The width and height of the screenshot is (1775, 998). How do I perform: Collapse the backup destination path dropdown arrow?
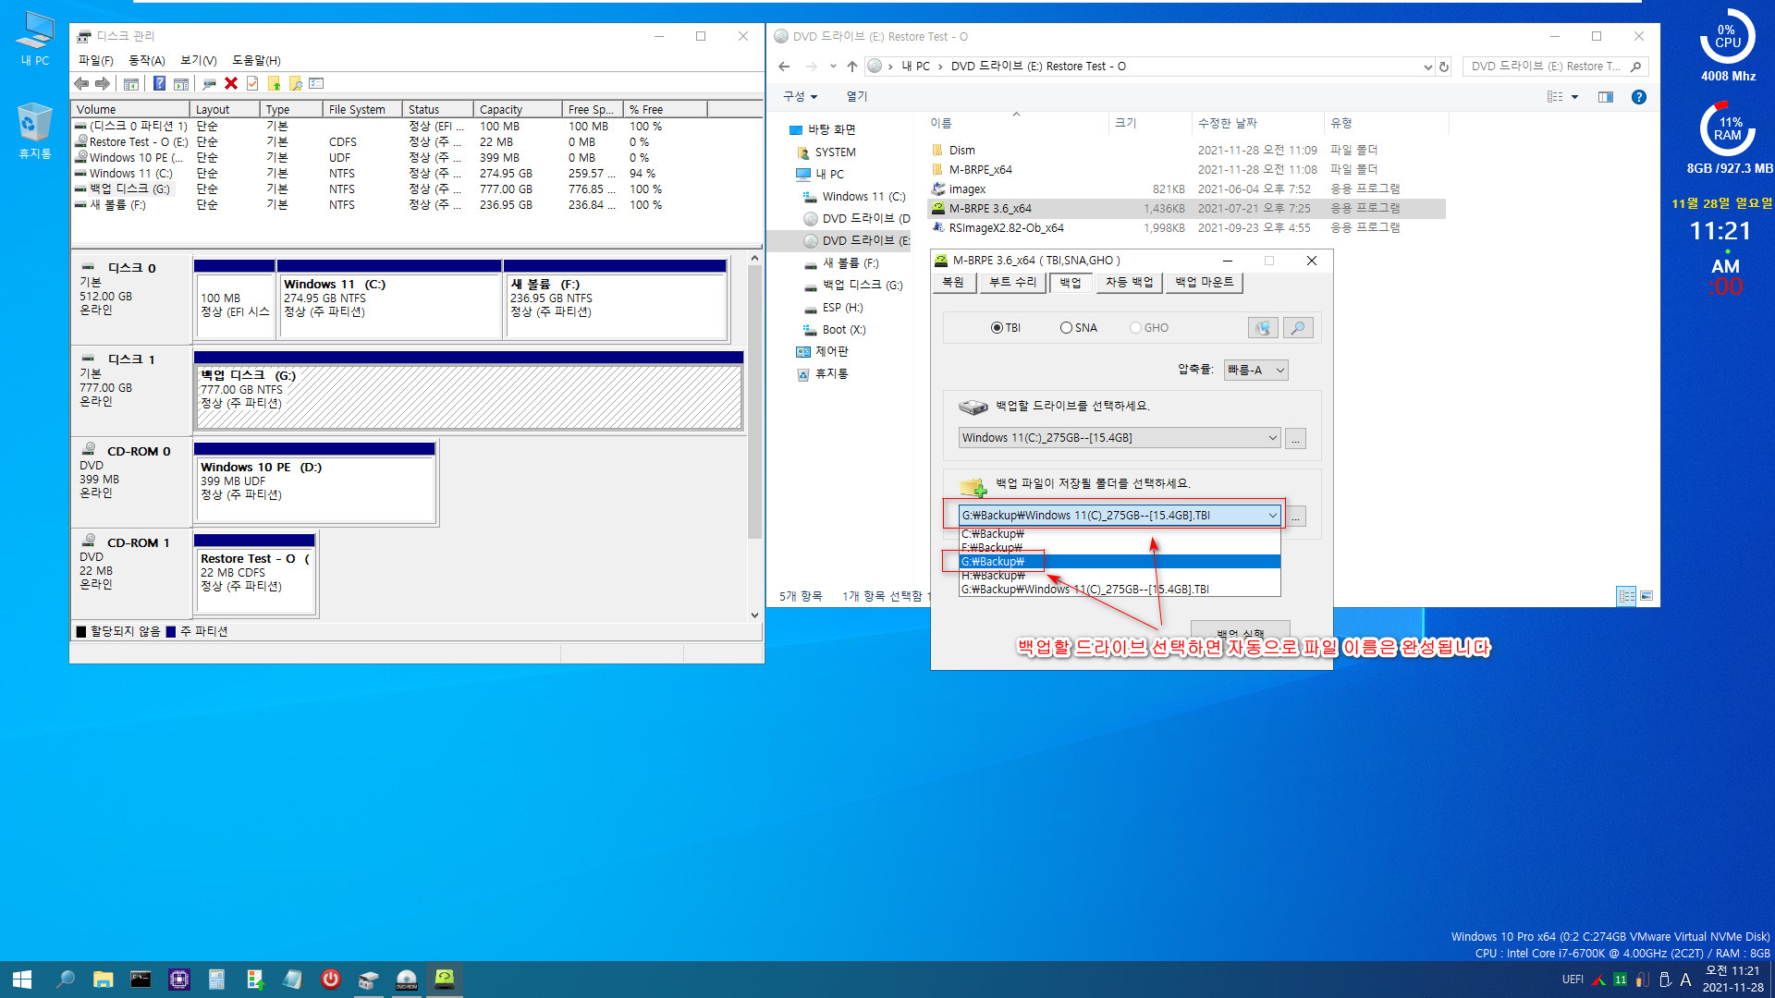click(x=1272, y=516)
